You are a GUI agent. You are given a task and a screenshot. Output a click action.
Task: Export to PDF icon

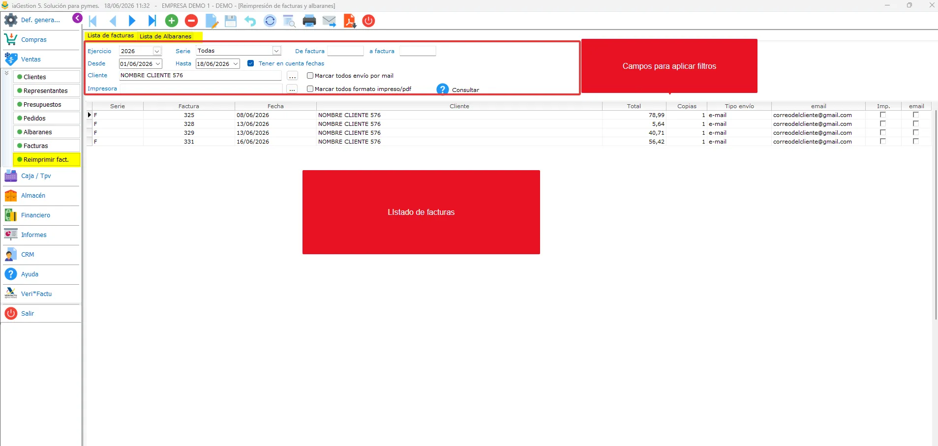coord(349,21)
